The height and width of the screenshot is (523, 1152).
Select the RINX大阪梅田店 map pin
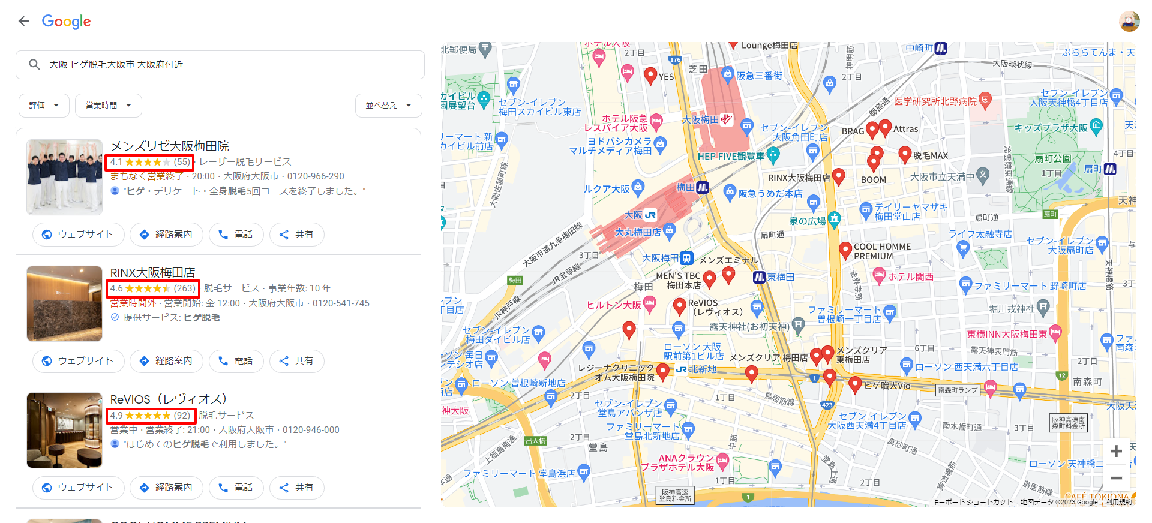(839, 176)
